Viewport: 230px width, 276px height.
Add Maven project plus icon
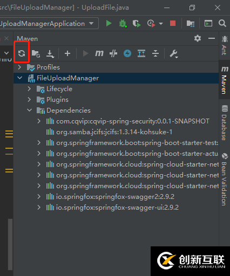tap(67, 53)
